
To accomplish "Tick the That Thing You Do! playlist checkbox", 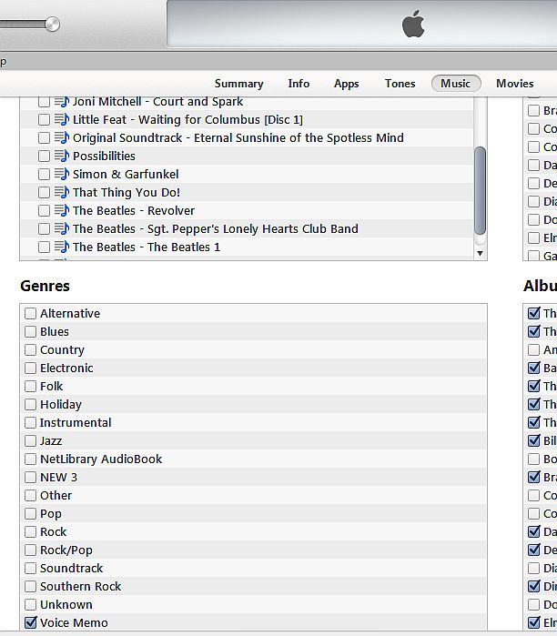I will click(x=44, y=193).
